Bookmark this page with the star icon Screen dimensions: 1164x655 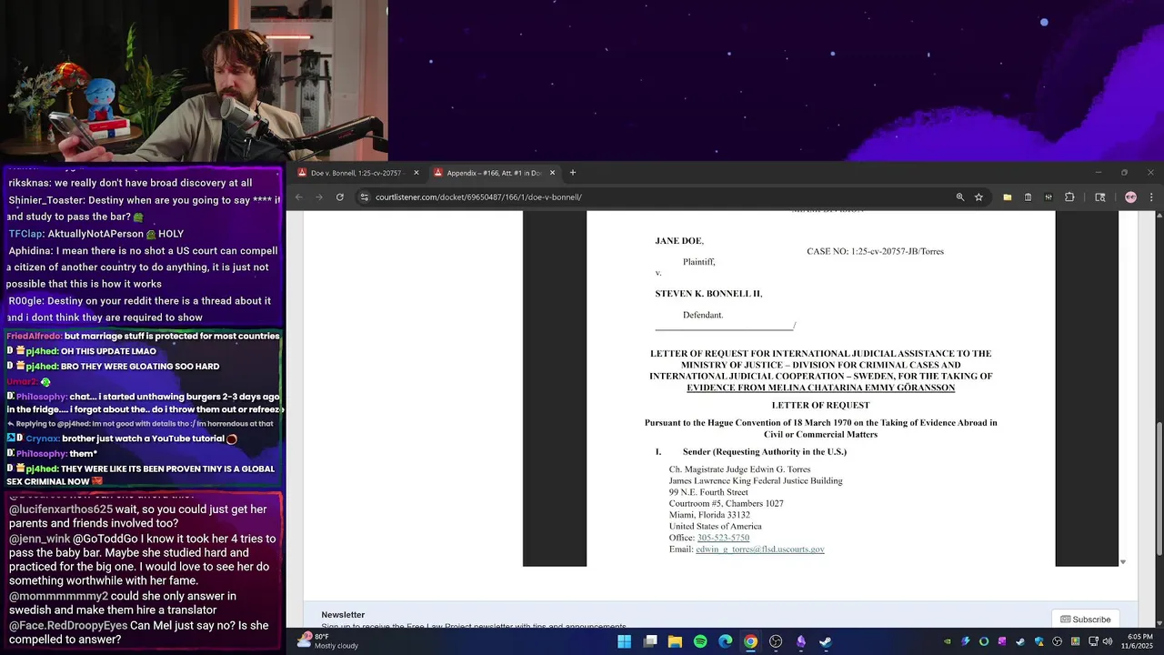point(978,197)
